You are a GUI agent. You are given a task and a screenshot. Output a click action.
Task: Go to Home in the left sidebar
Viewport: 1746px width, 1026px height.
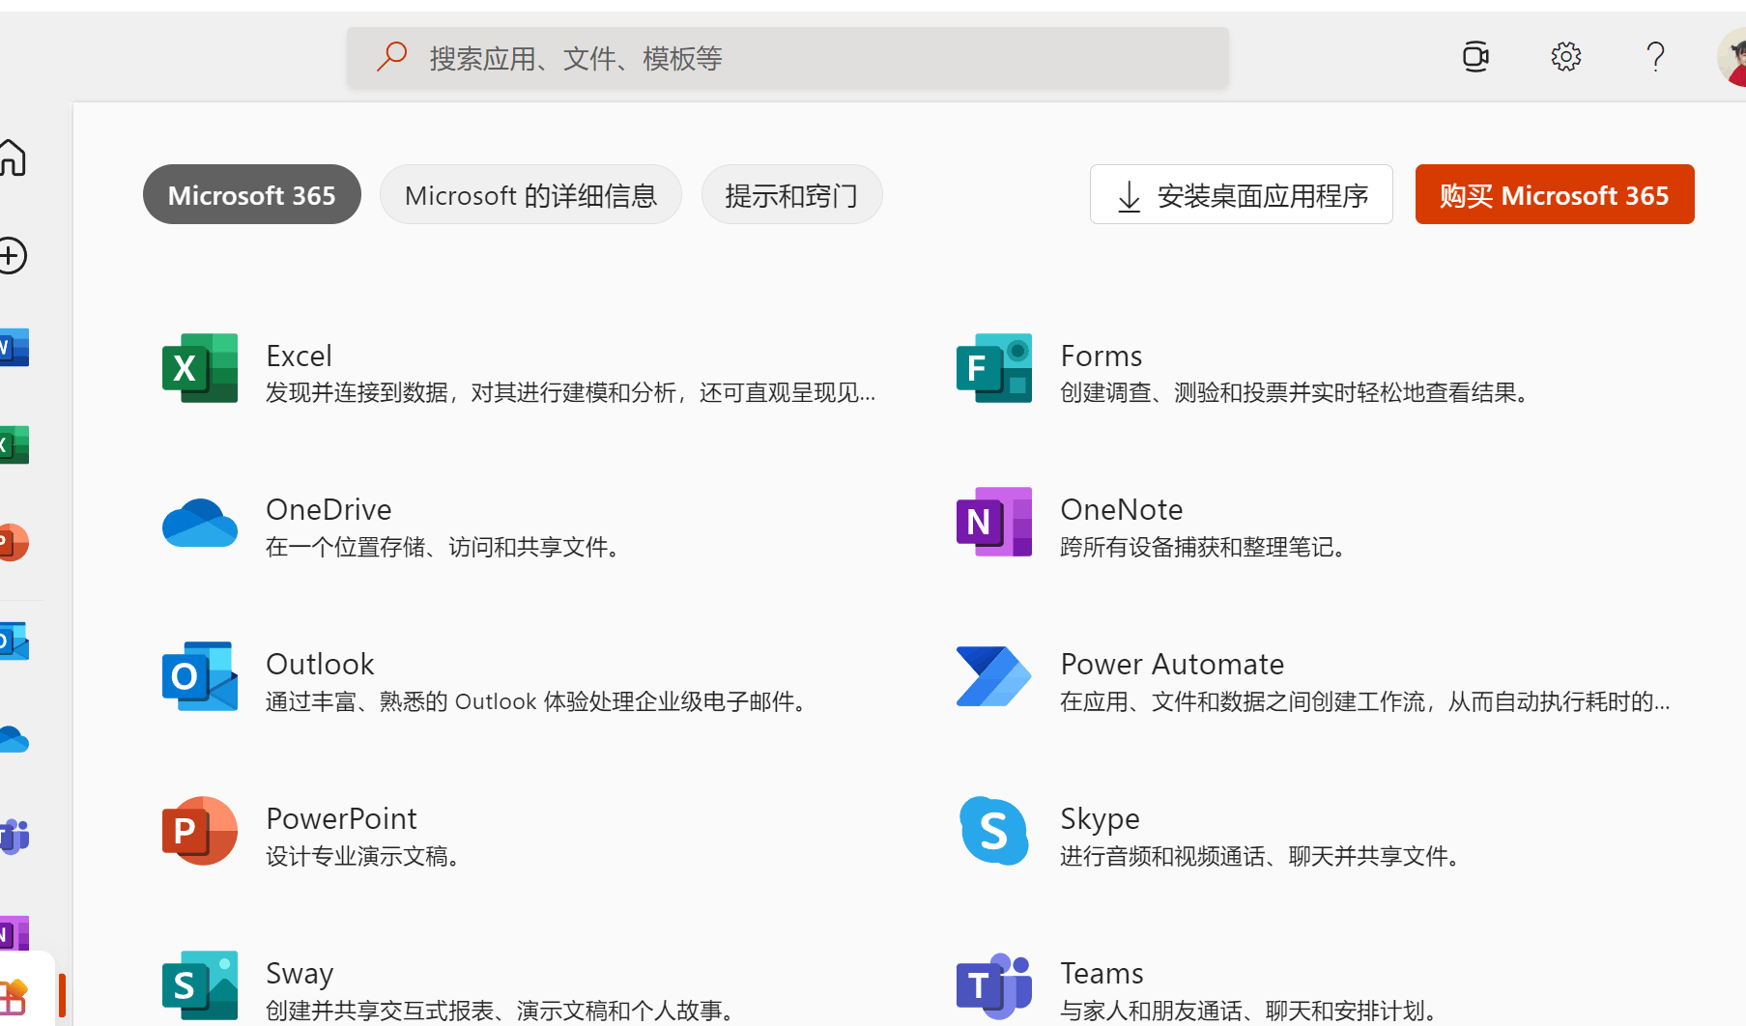pyautogui.click(x=13, y=157)
